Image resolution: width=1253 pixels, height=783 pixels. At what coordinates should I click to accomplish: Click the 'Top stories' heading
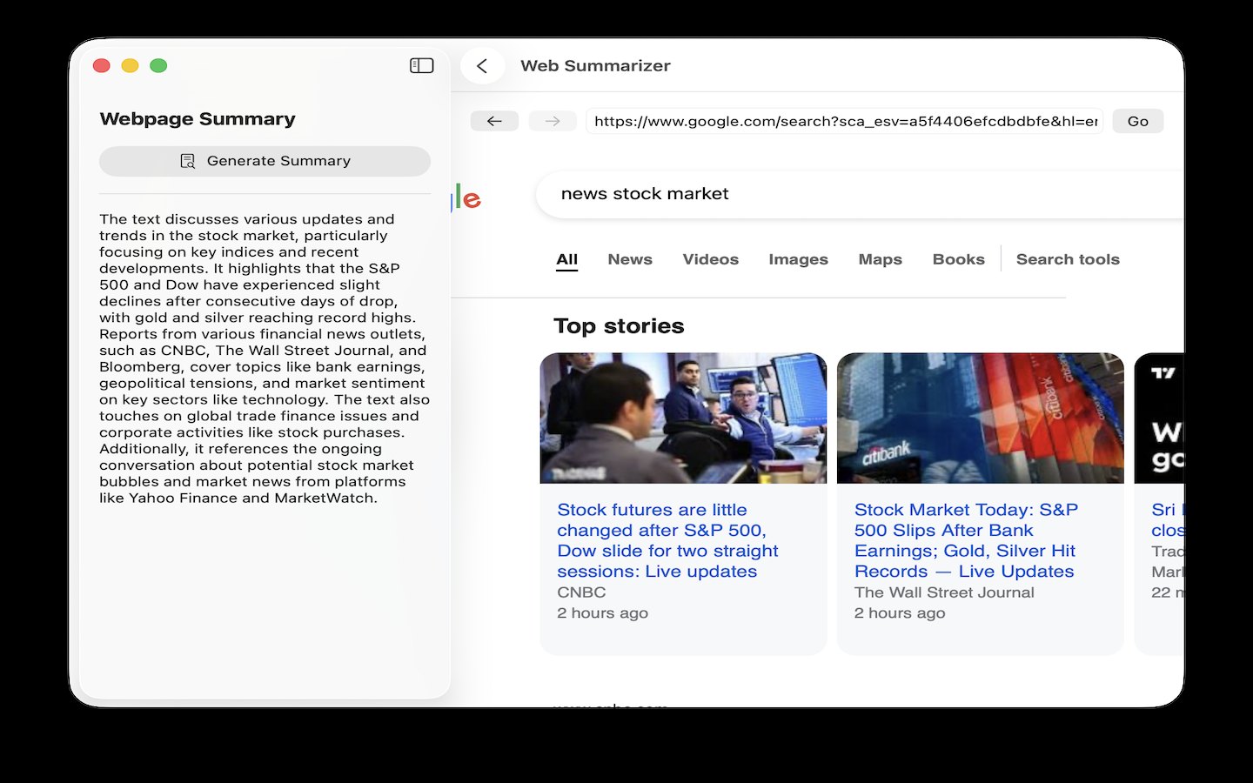(619, 326)
